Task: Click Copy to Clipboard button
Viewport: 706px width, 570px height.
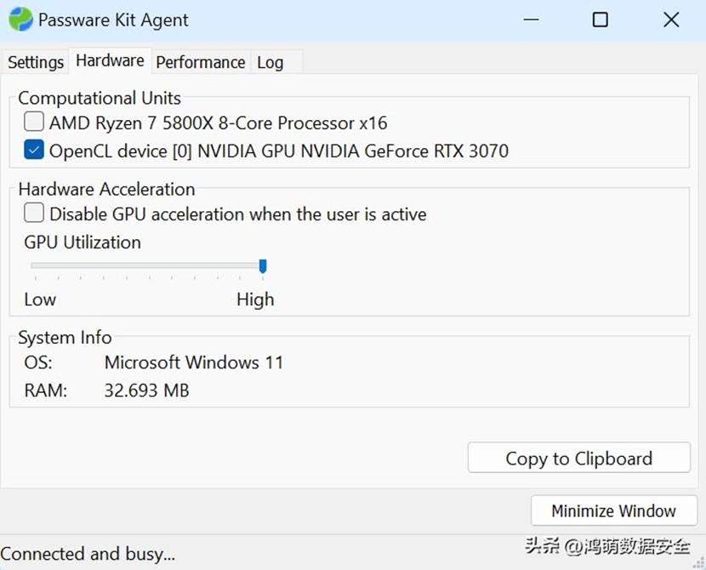Action: pyautogui.click(x=579, y=458)
